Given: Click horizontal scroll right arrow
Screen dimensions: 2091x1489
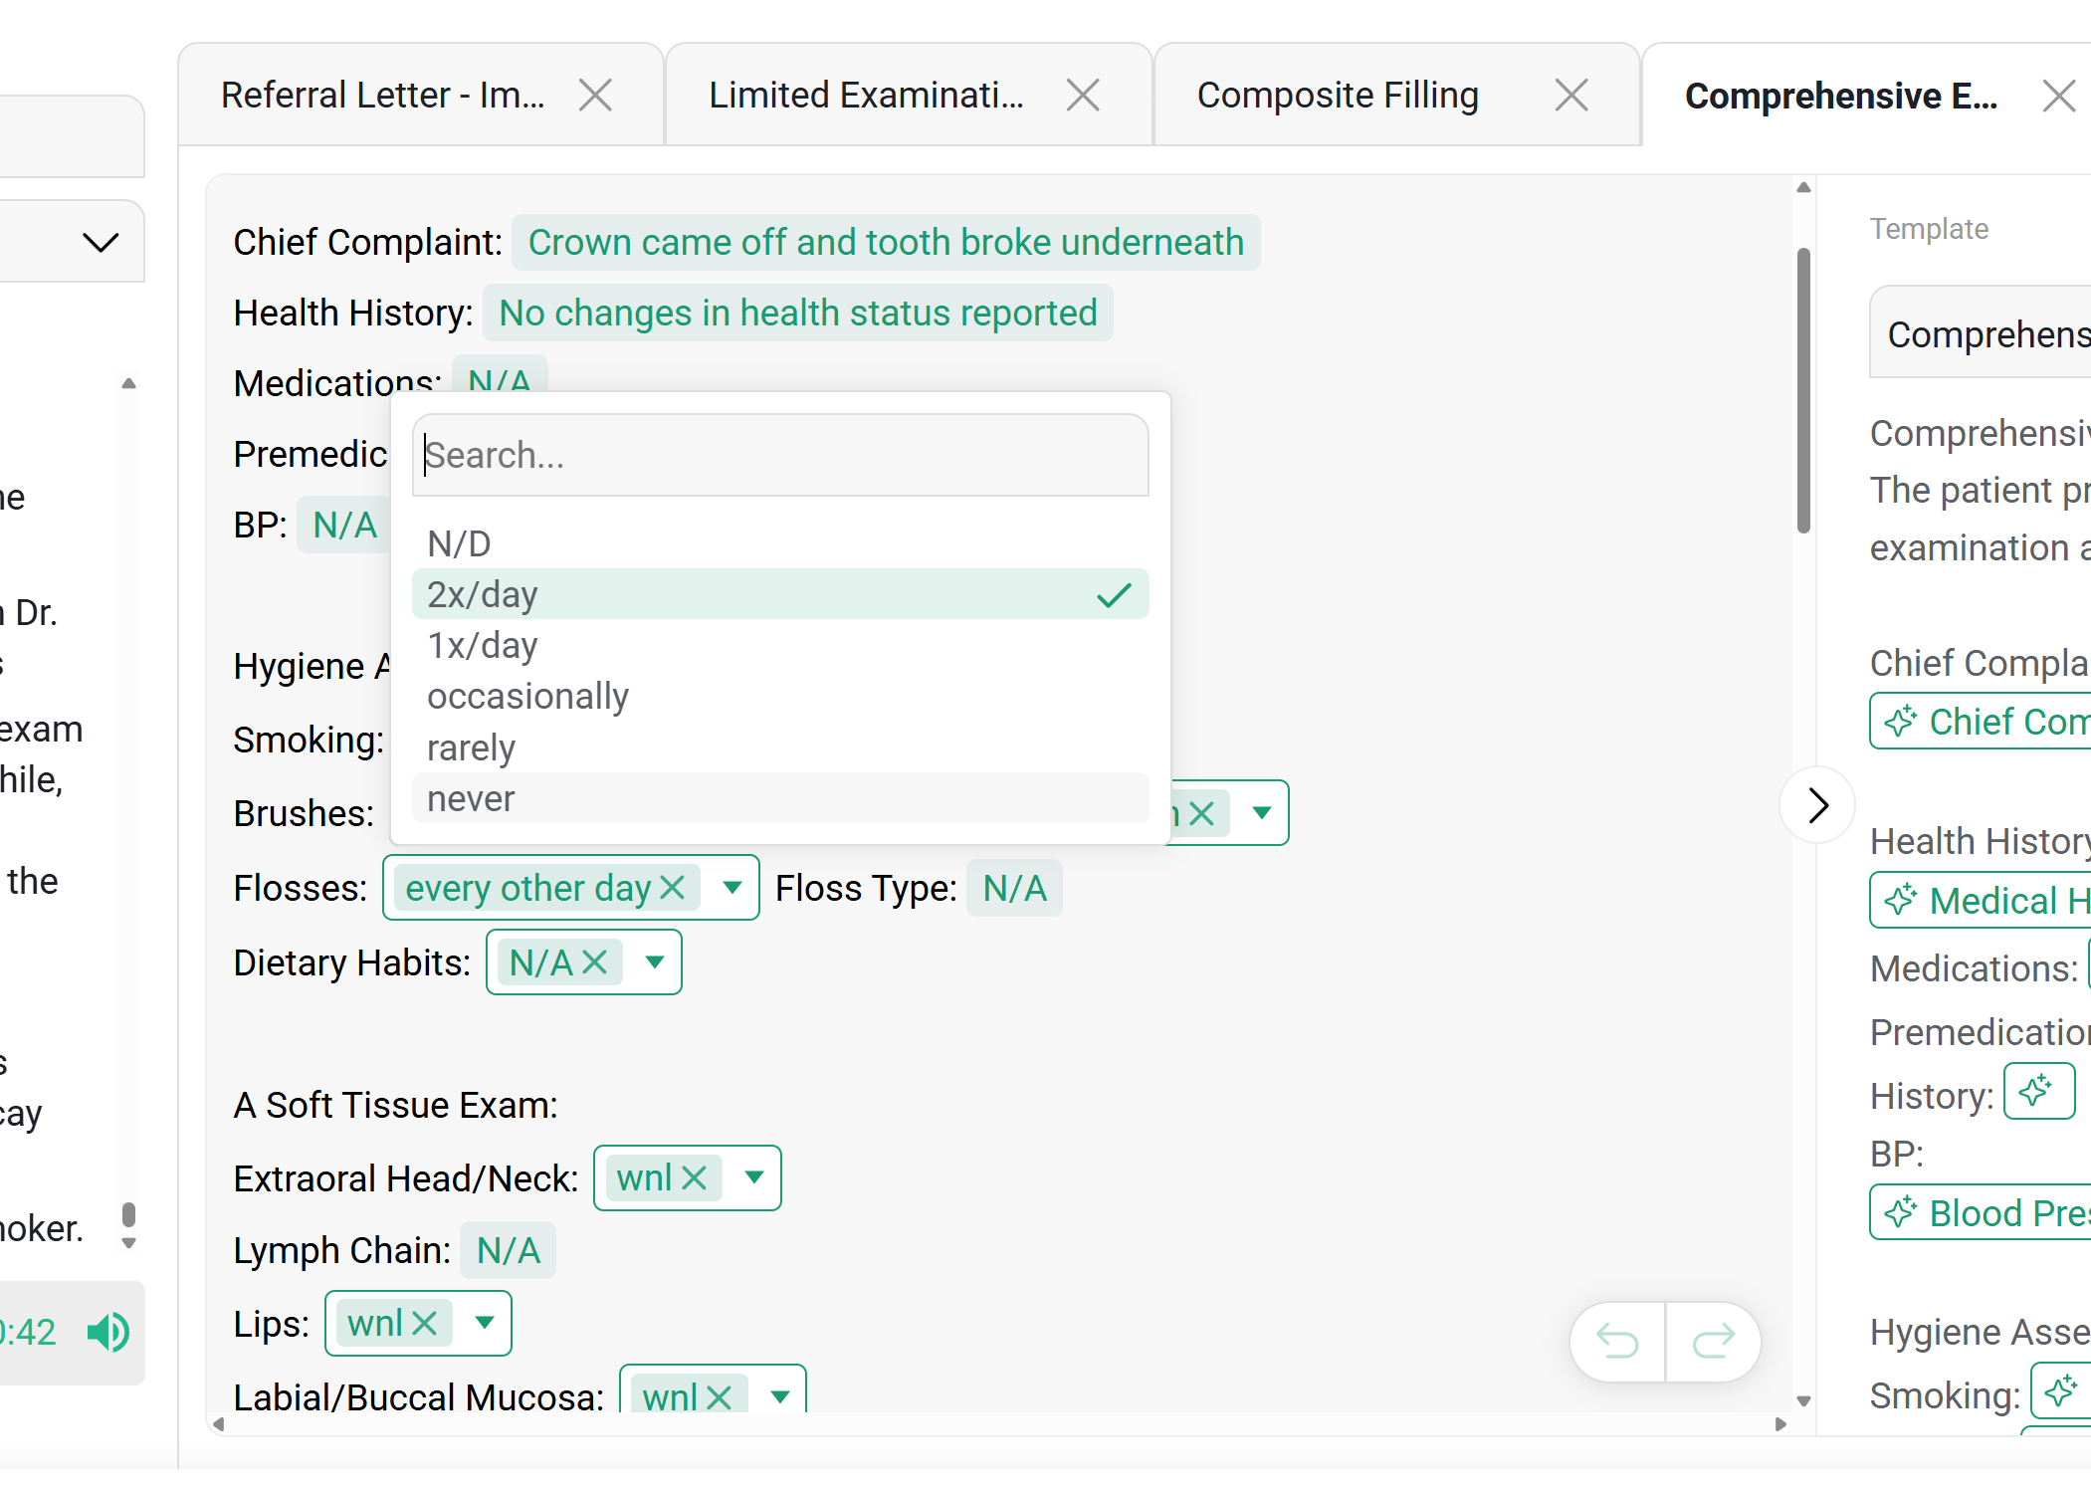Looking at the screenshot, I should click(x=1780, y=1424).
